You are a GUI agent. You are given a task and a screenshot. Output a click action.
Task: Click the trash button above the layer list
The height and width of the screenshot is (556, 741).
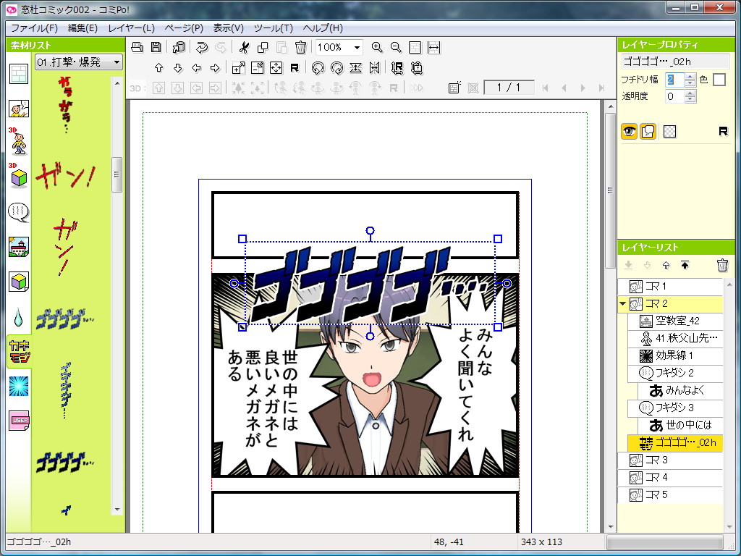722,265
